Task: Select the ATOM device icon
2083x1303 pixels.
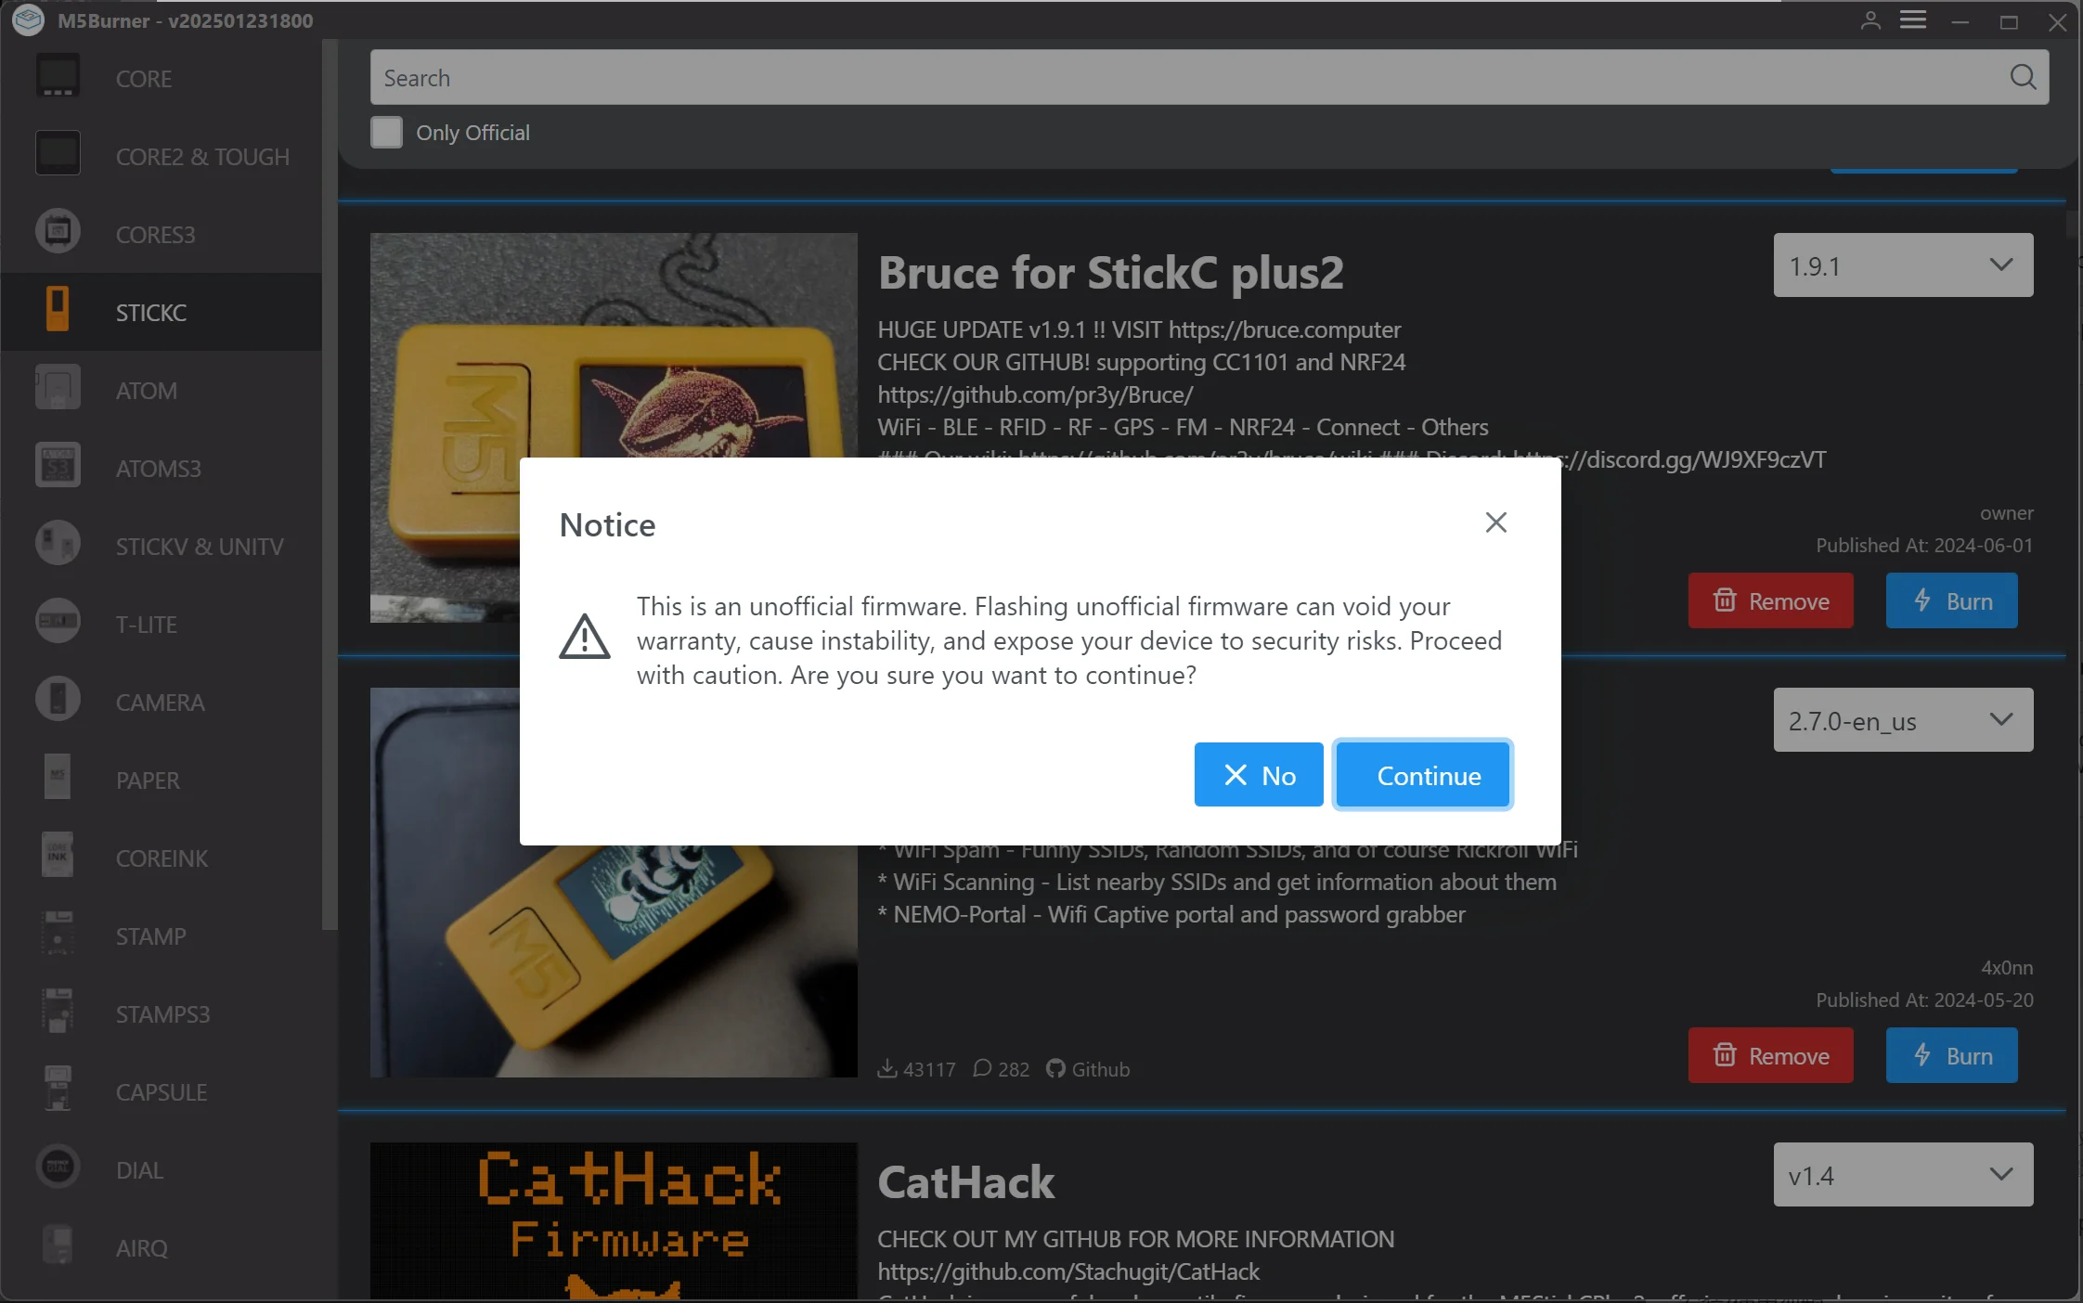Action: click(x=58, y=388)
